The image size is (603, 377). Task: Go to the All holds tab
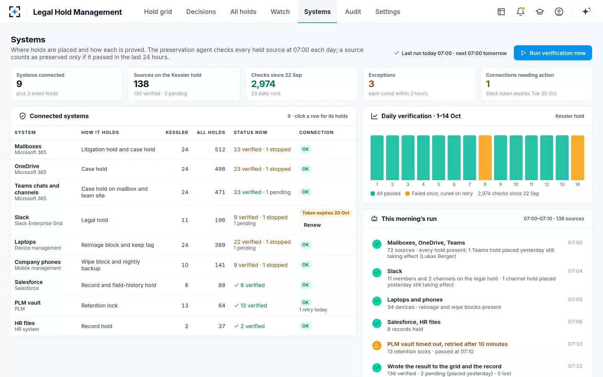coord(243,12)
